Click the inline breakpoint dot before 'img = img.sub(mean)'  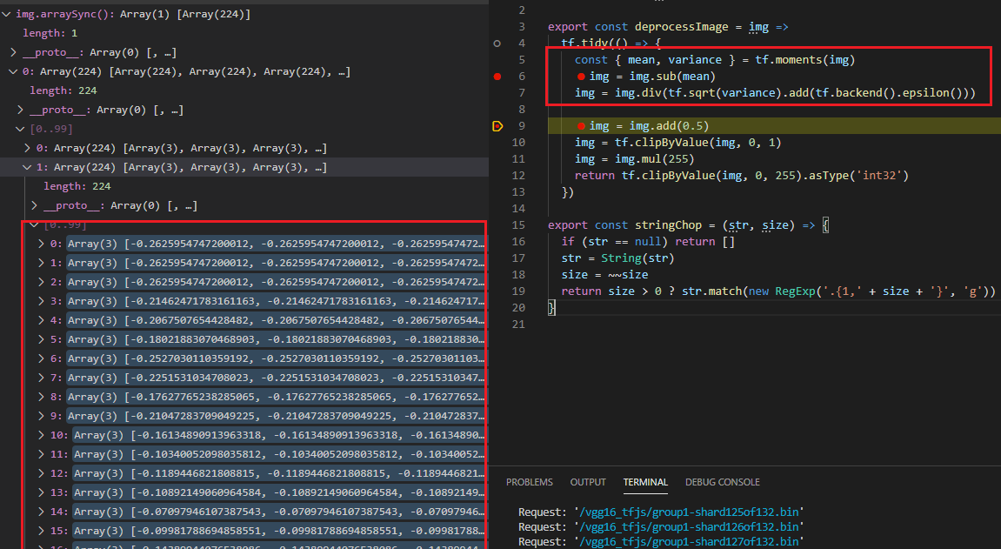click(x=581, y=77)
